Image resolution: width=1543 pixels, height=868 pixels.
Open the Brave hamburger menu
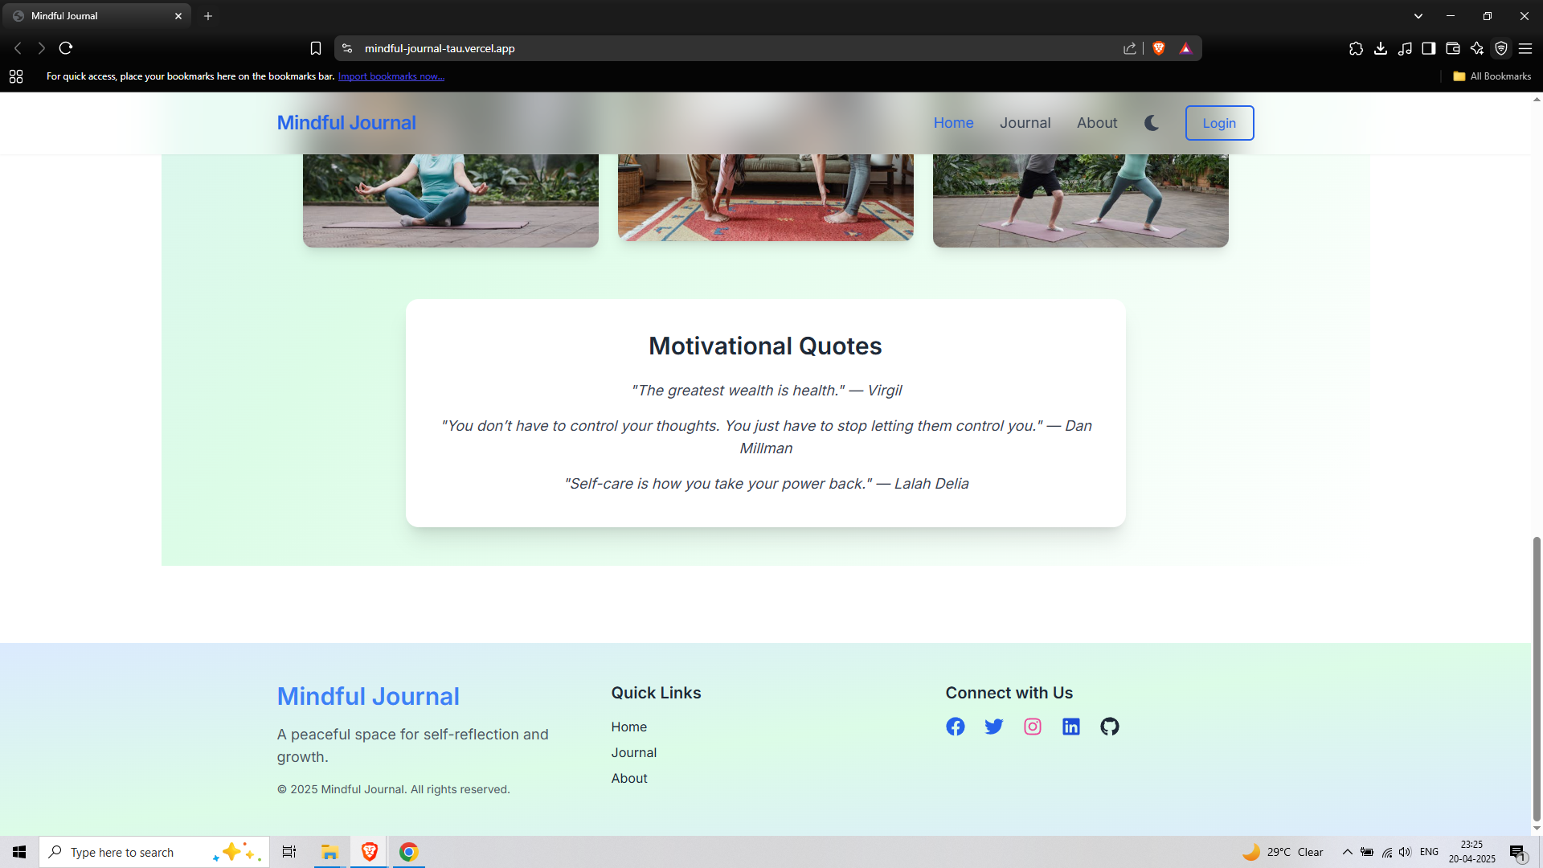[x=1525, y=48]
